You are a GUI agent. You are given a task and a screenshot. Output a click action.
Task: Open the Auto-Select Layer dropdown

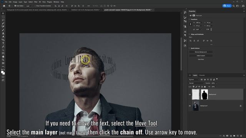pyautogui.click(x=28, y=6)
